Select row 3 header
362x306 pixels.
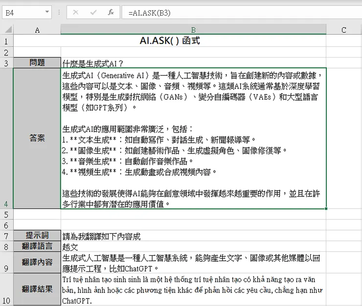pyautogui.click(x=6, y=63)
